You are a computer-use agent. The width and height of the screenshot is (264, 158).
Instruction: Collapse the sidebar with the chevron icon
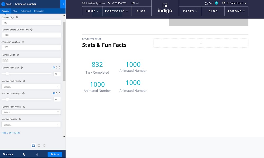[63, 4]
